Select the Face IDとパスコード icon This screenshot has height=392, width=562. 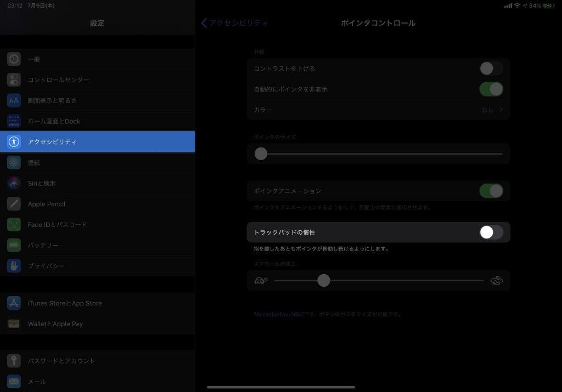[x=14, y=225]
